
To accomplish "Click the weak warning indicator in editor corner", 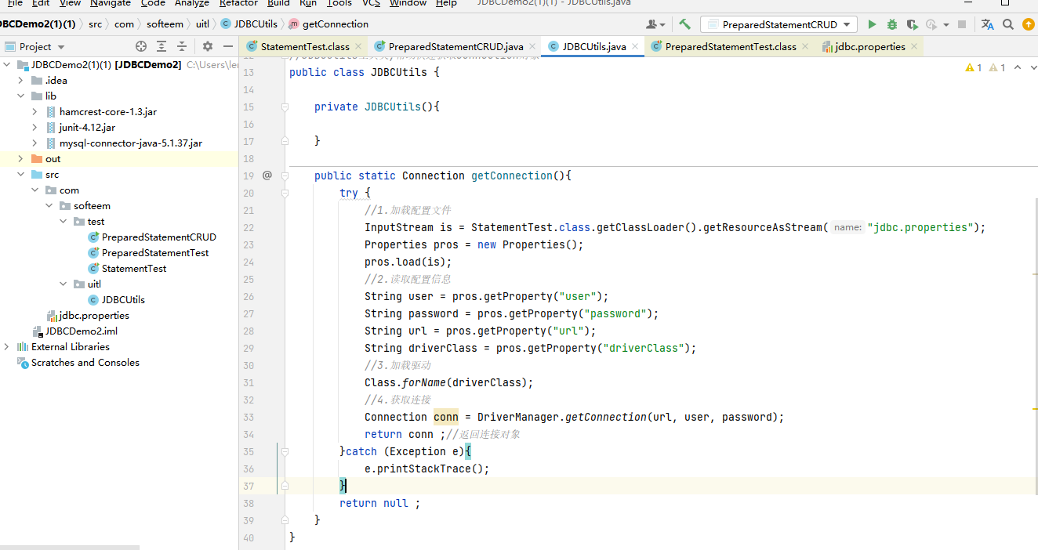I will point(997,68).
